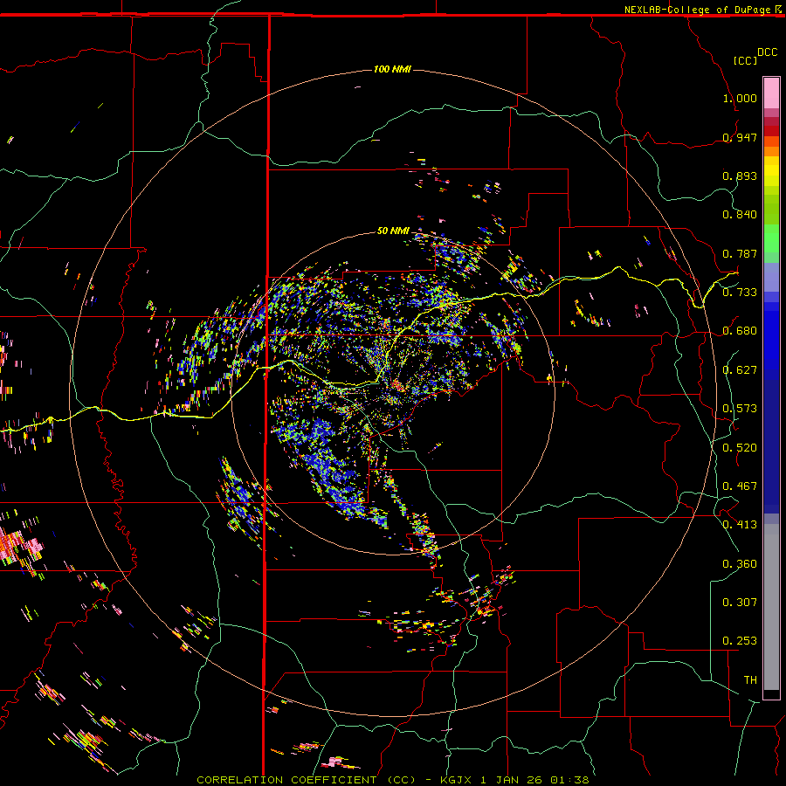
Task: Click the 0.840 scale value
Action: point(740,215)
